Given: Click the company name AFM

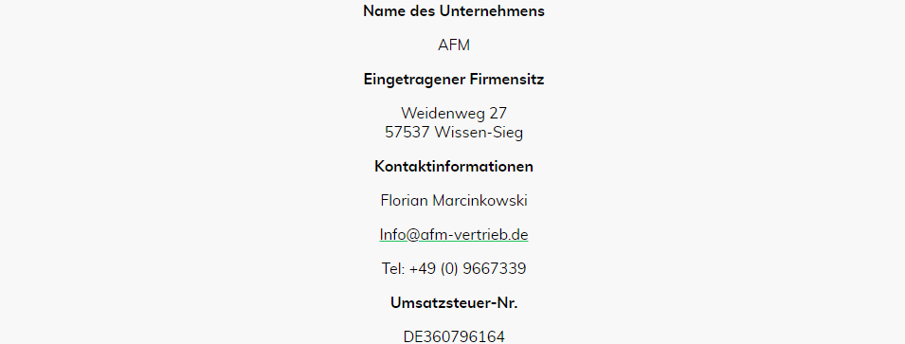Looking at the screenshot, I should [454, 45].
